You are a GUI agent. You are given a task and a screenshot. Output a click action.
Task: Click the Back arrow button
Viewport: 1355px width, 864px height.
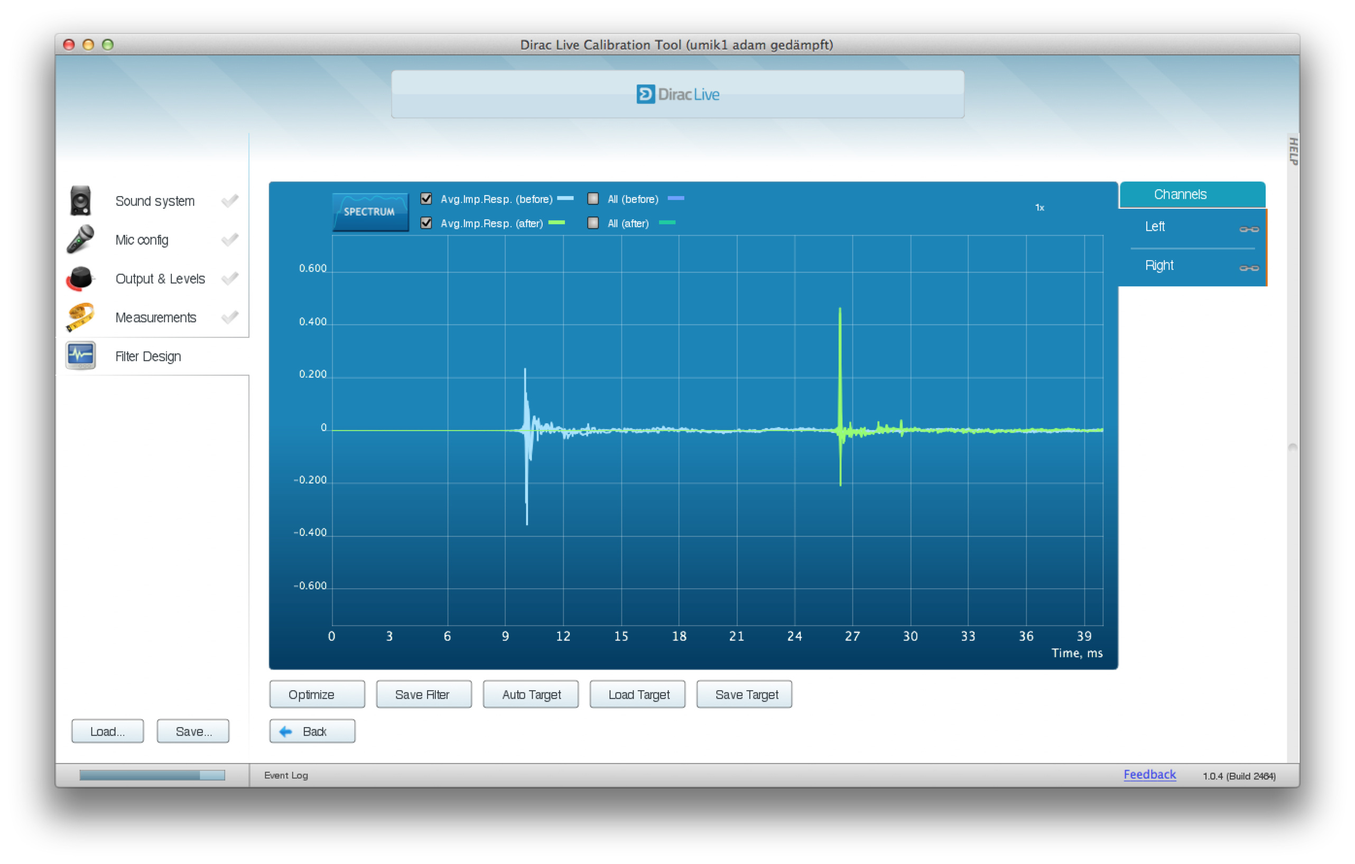(312, 731)
